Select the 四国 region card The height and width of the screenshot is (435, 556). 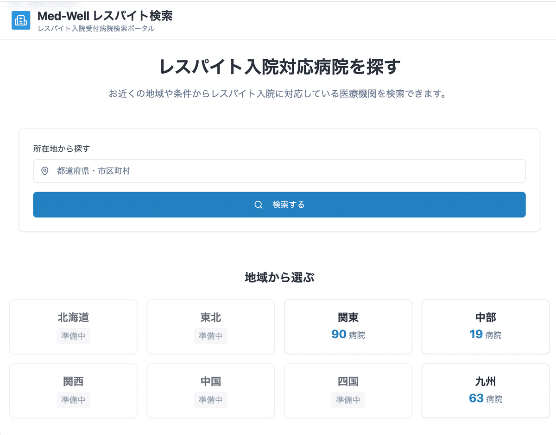(348, 391)
